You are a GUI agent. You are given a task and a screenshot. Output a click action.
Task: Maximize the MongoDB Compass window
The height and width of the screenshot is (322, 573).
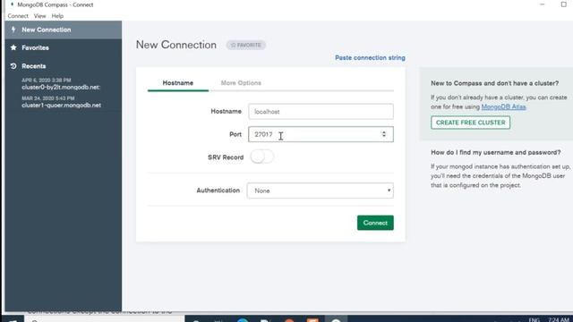(x=563, y=4)
